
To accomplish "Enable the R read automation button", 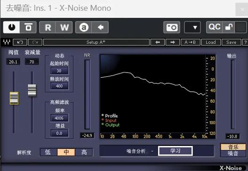I will point(47,27).
